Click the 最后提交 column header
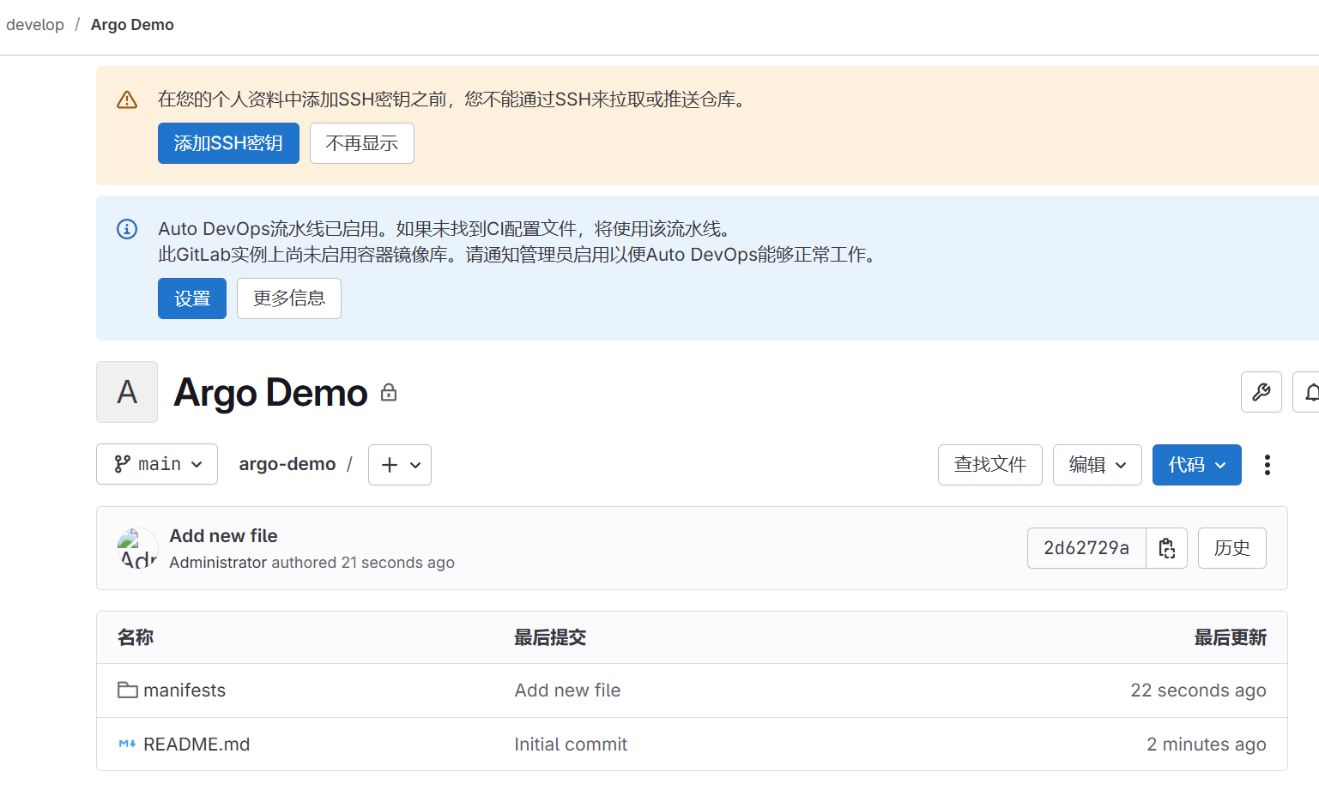 [x=550, y=637]
